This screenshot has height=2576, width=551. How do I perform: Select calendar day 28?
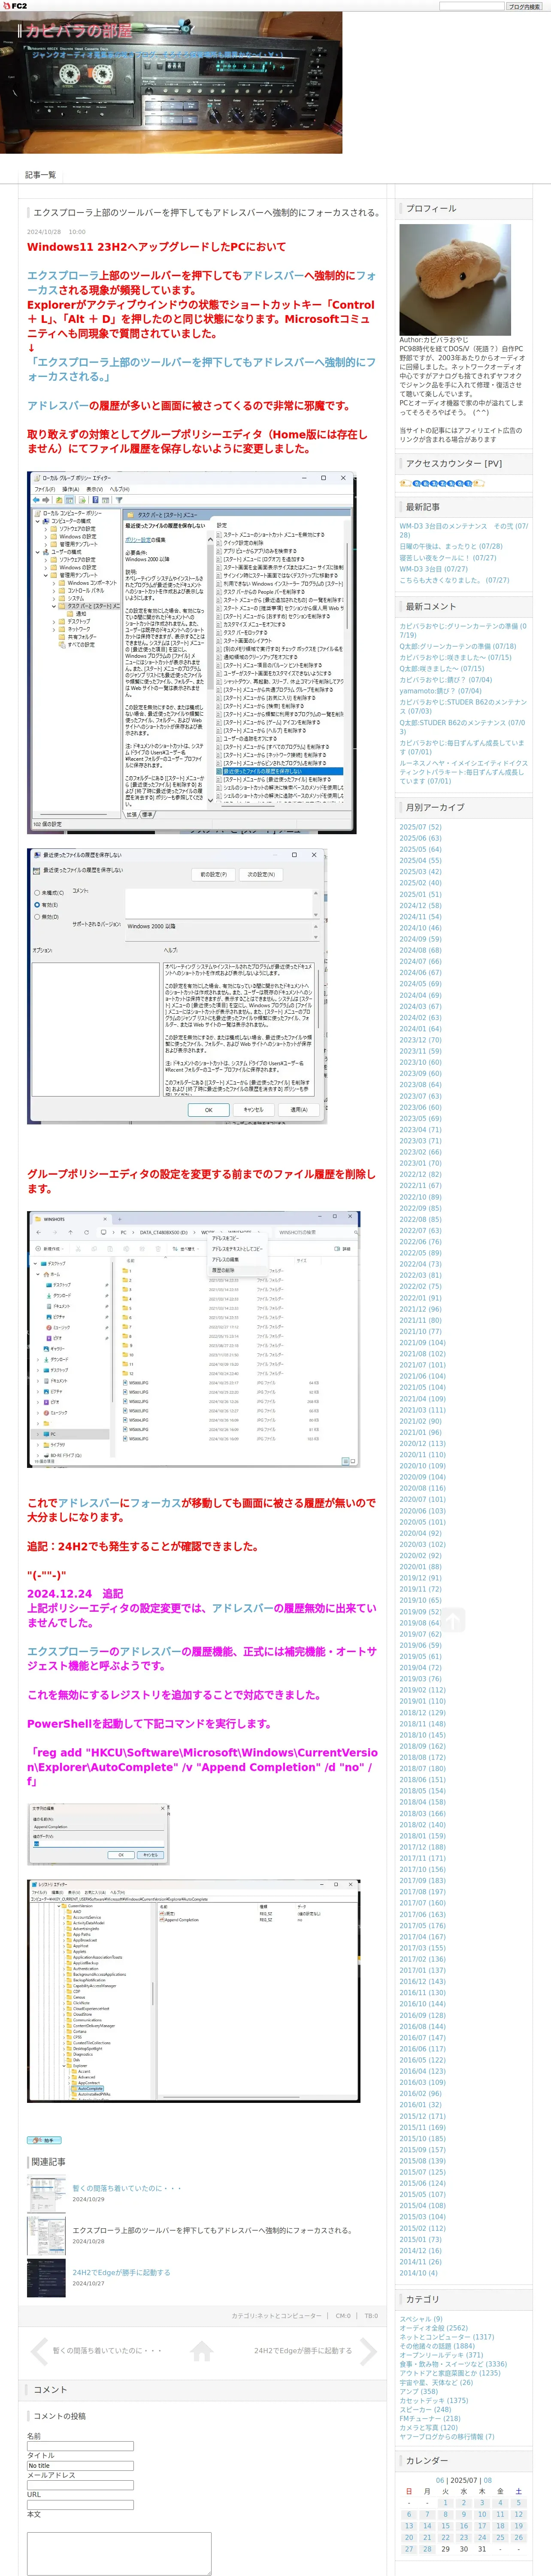(x=427, y=2549)
